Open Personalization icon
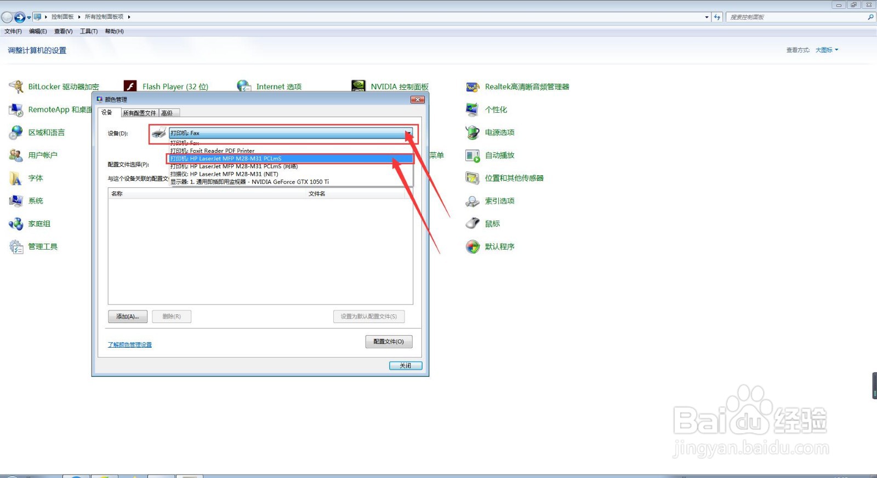The image size is (877, 478). [x=472, y=110]
